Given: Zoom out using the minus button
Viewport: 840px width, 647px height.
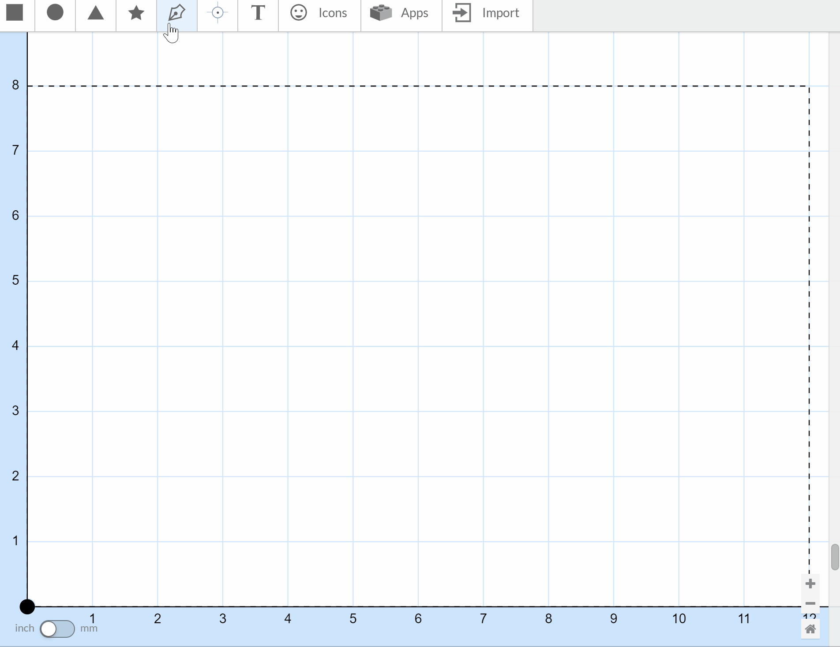Looking at the screenshot, I should pos(810,603).
